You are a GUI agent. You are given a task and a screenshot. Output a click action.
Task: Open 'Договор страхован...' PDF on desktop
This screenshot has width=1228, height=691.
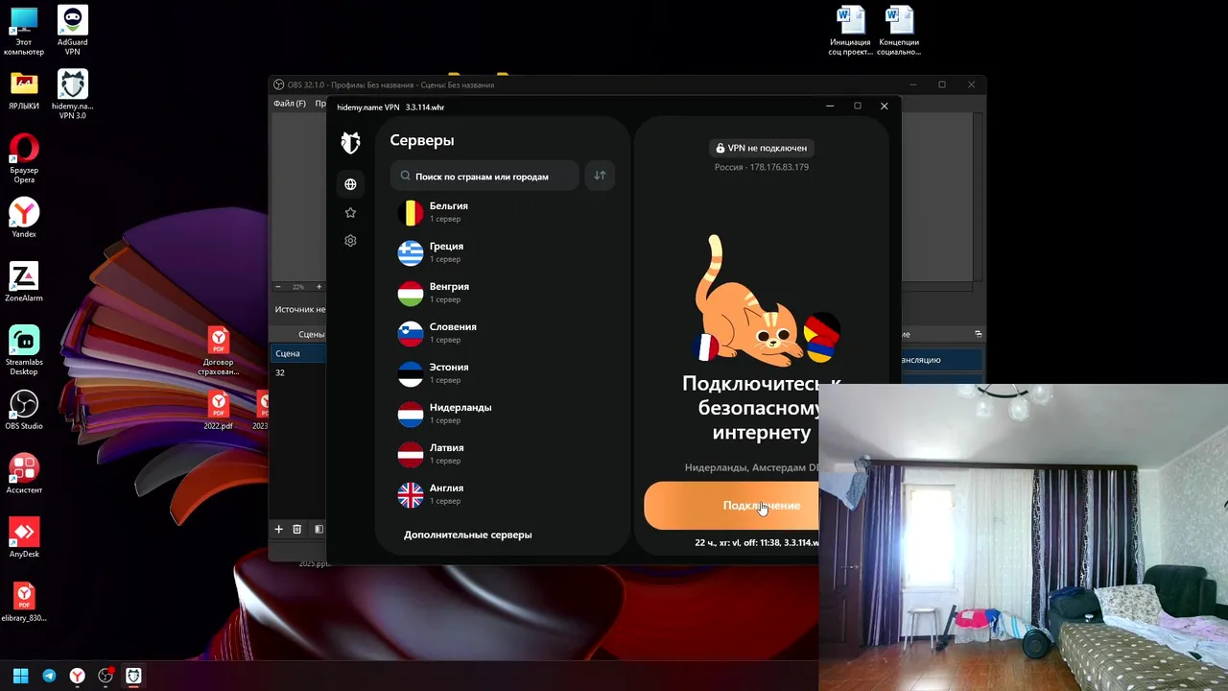click(x=219, y=351)
